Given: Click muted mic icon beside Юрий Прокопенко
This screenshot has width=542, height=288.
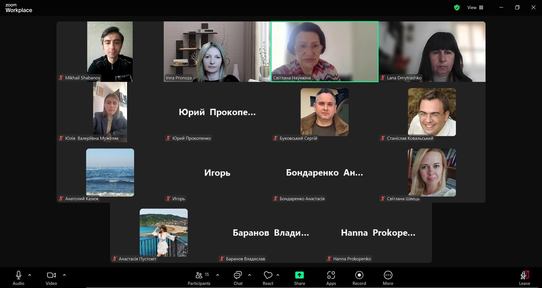Looking at the screenshot, I should 168,138.
